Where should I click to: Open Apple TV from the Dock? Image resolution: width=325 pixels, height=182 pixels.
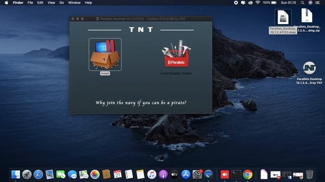point(174,174)
